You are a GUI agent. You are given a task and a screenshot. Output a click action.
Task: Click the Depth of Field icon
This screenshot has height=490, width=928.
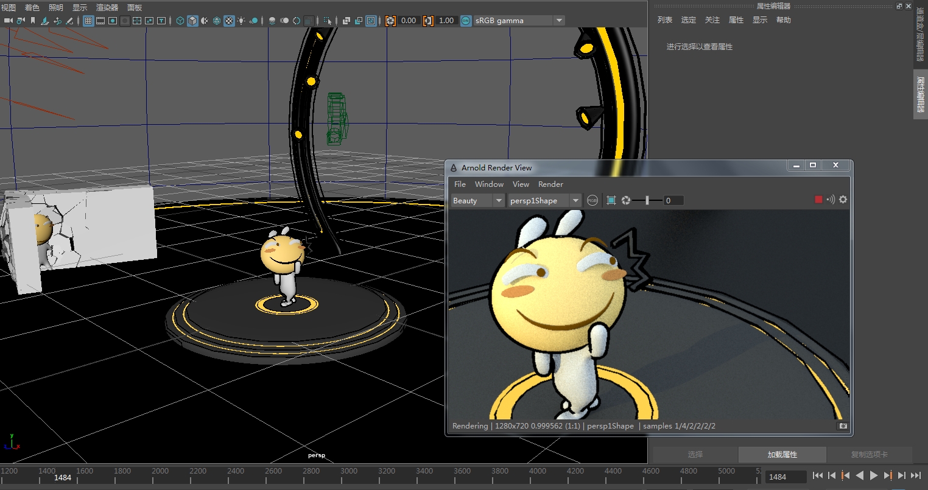pos(309,21)
